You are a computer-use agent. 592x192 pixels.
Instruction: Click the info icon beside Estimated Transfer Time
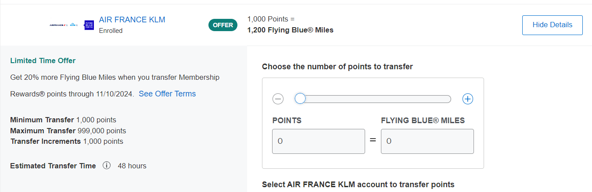pos(107,166)
